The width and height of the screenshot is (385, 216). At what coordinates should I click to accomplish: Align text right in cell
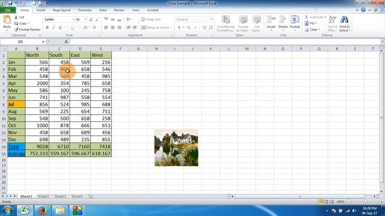pyautogui.click(x=119, y=28)
